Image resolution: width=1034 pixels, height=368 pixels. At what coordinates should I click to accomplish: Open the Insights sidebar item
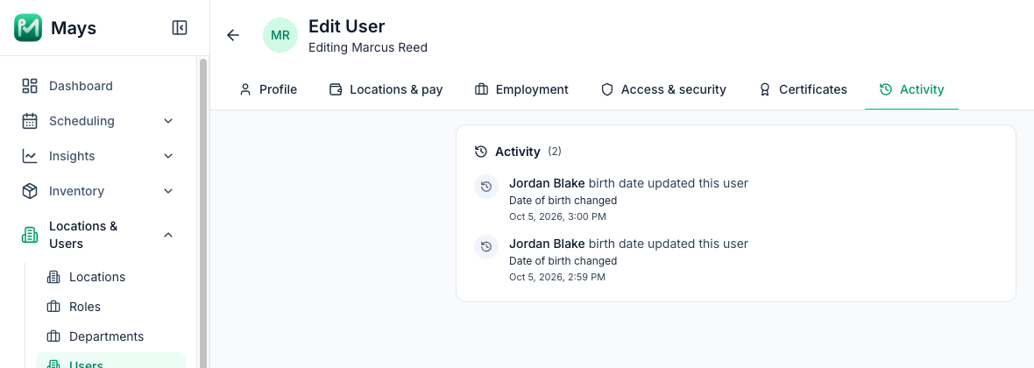pos(99,156)
